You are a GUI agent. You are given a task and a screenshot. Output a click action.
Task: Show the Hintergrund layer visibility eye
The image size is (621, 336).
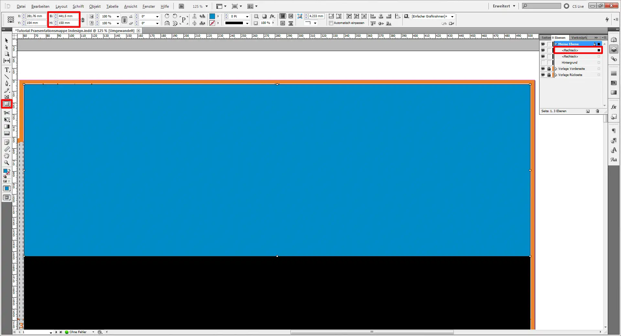pos(543,62)
